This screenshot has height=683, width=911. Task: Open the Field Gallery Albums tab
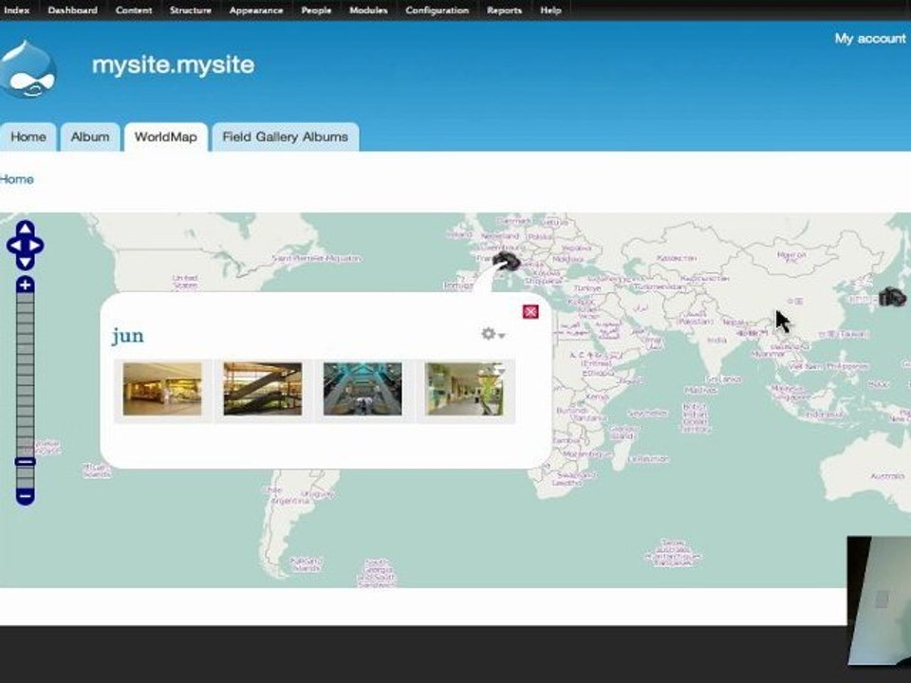(x=285, y=137)
